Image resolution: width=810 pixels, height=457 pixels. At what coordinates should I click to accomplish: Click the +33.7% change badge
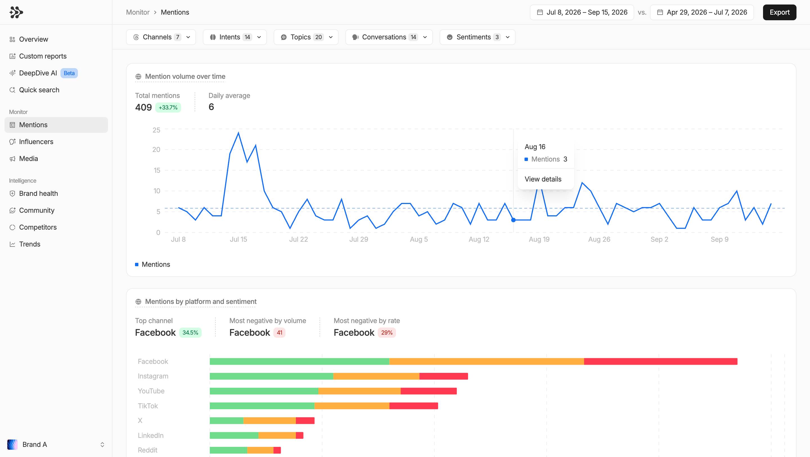click(168, 107)
